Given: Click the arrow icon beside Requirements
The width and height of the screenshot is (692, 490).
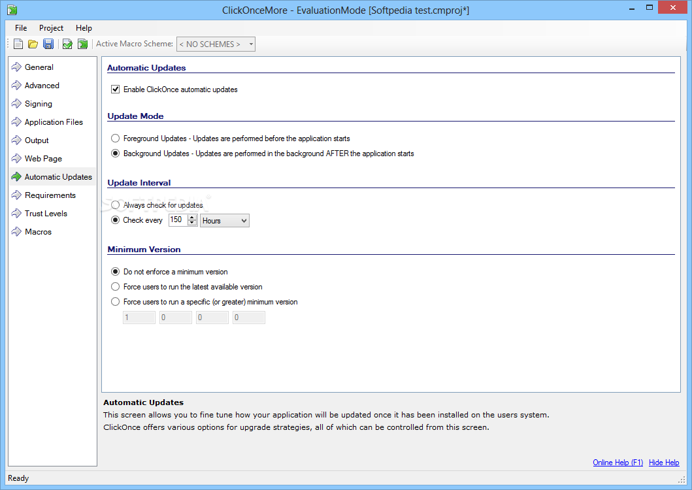Looking at the screenshot, I should pos(16,195).
